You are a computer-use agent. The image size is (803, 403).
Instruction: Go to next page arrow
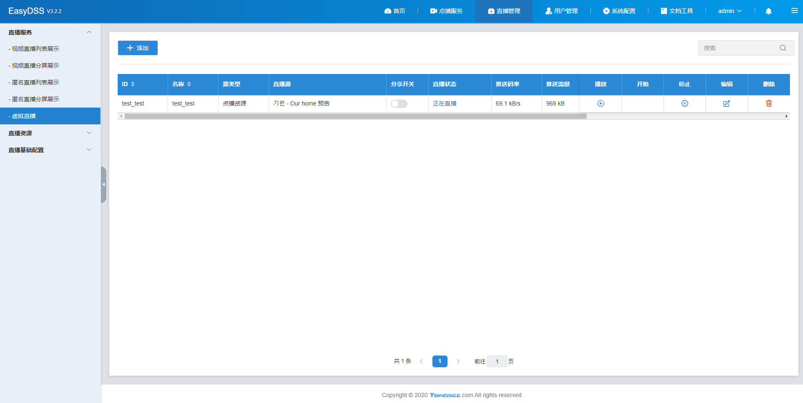[x=458, y=361]
